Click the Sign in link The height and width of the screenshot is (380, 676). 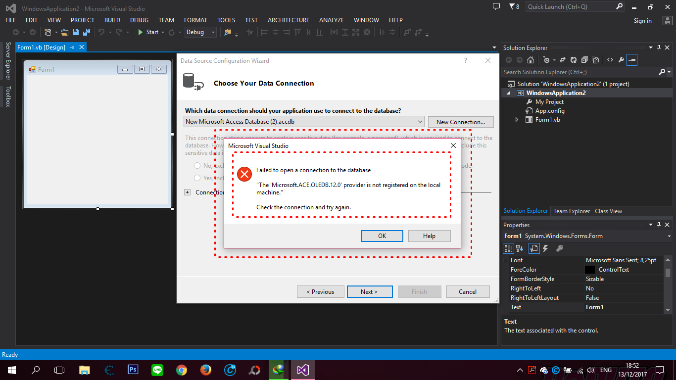pyautogui.click(x=643, y=21)
